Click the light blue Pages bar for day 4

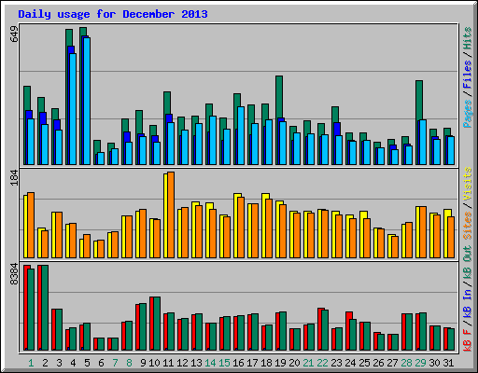73,109
